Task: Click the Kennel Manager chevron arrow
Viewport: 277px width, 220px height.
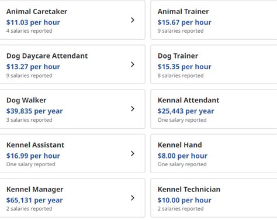Action: (133, 198)
